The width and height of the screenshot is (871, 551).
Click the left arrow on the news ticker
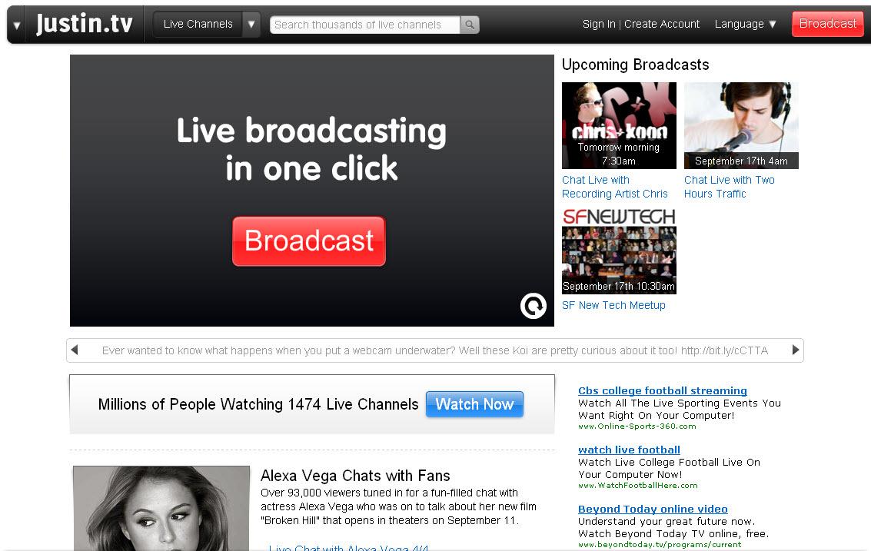pyautogui.click(x=75, y=350)
